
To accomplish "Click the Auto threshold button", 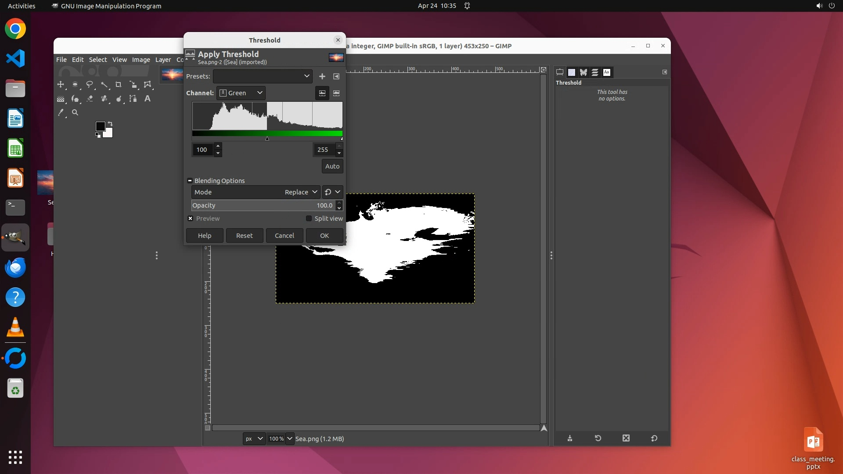I will tap(332, 166).
